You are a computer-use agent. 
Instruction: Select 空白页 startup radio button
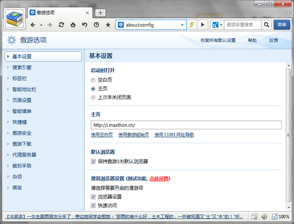pyautogui.click(x=93, y=80)
